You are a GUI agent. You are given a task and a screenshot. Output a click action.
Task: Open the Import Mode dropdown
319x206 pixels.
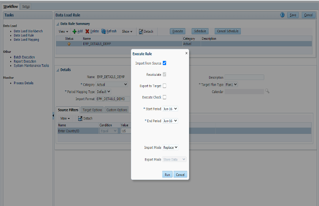pos(170,147)
